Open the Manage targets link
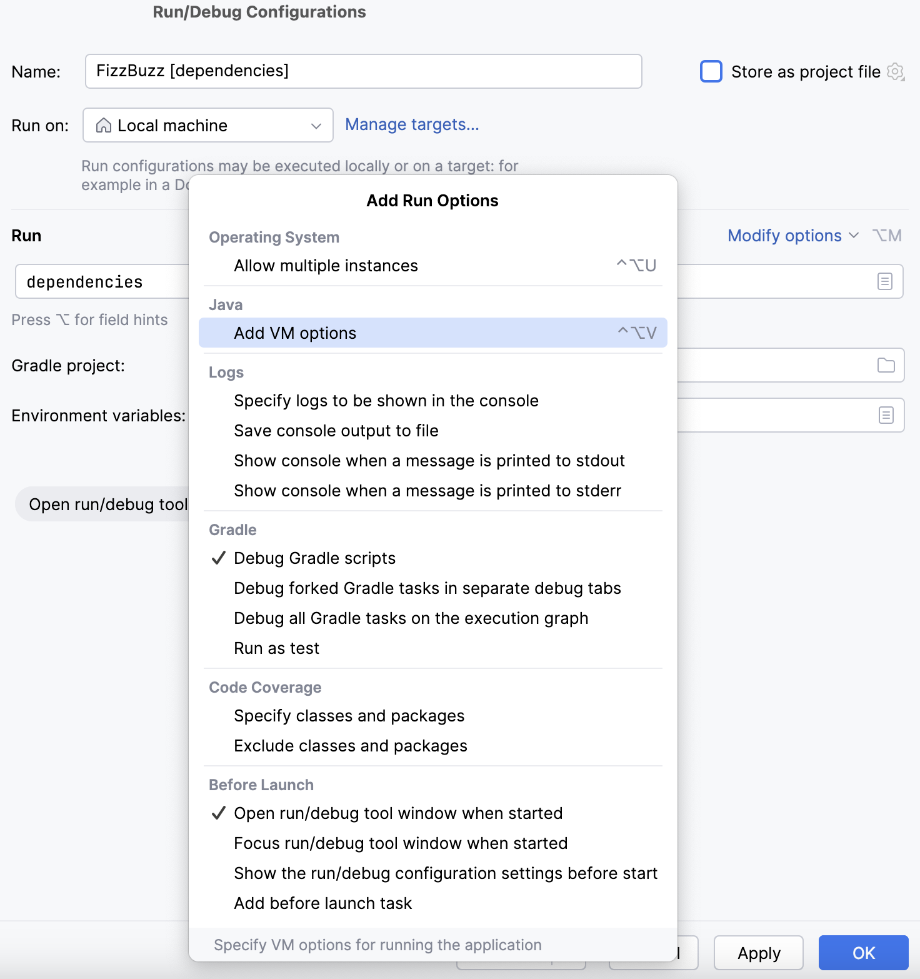 pos(412,124)
